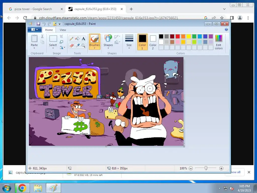Viewport: 257px width, 193px height.
Task: Select the Eraser tool
Action: (x=71, y=45)
